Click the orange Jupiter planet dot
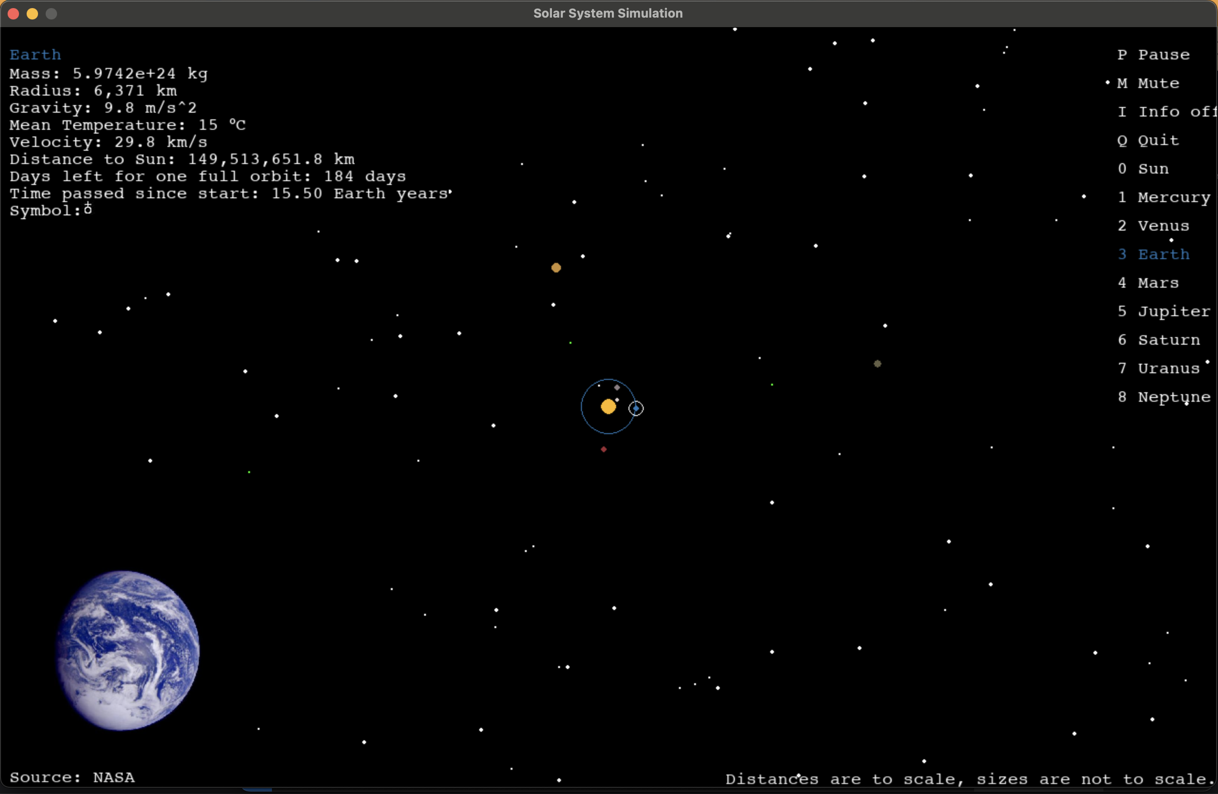 (x=556, y=267)
